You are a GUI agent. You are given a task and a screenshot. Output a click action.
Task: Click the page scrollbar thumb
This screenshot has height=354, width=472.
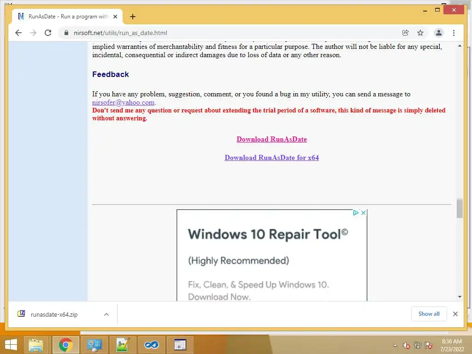(460, 208)
